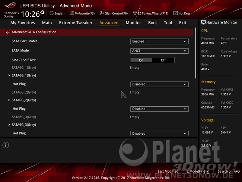
Task: Click the language globe icon
Action: coord(52,13)
